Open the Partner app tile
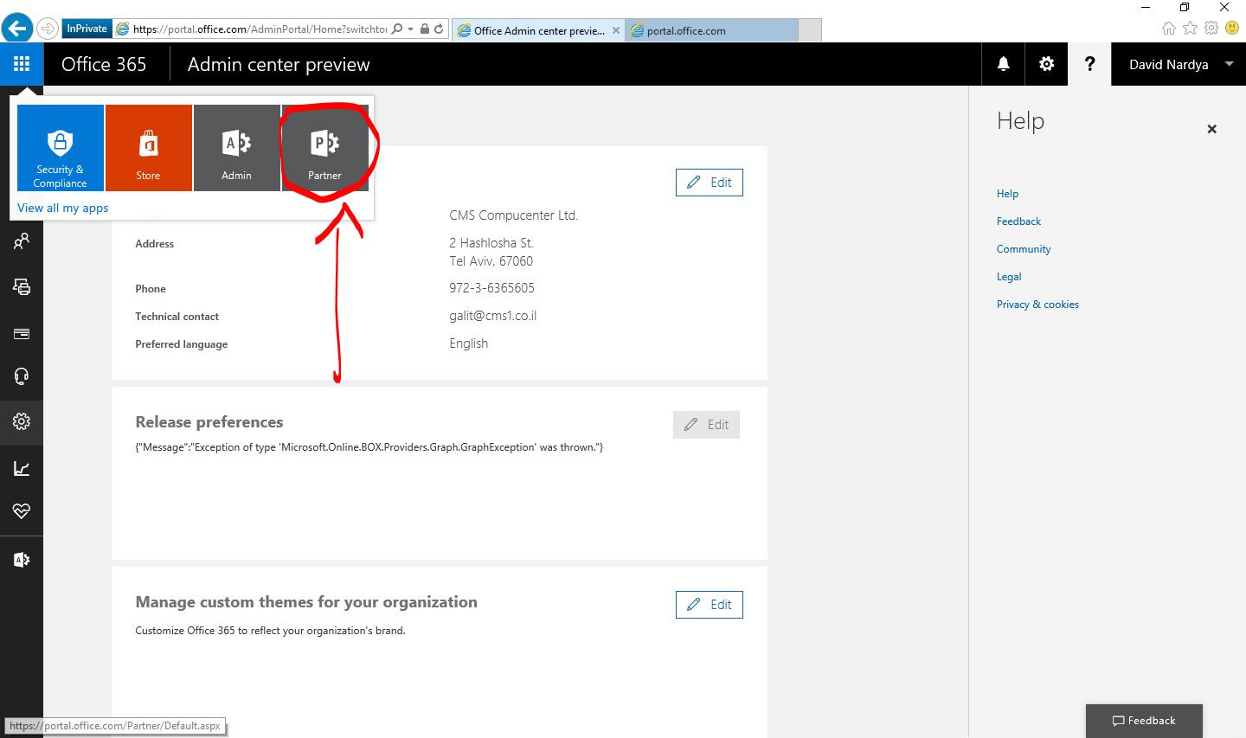 [325, 148]
